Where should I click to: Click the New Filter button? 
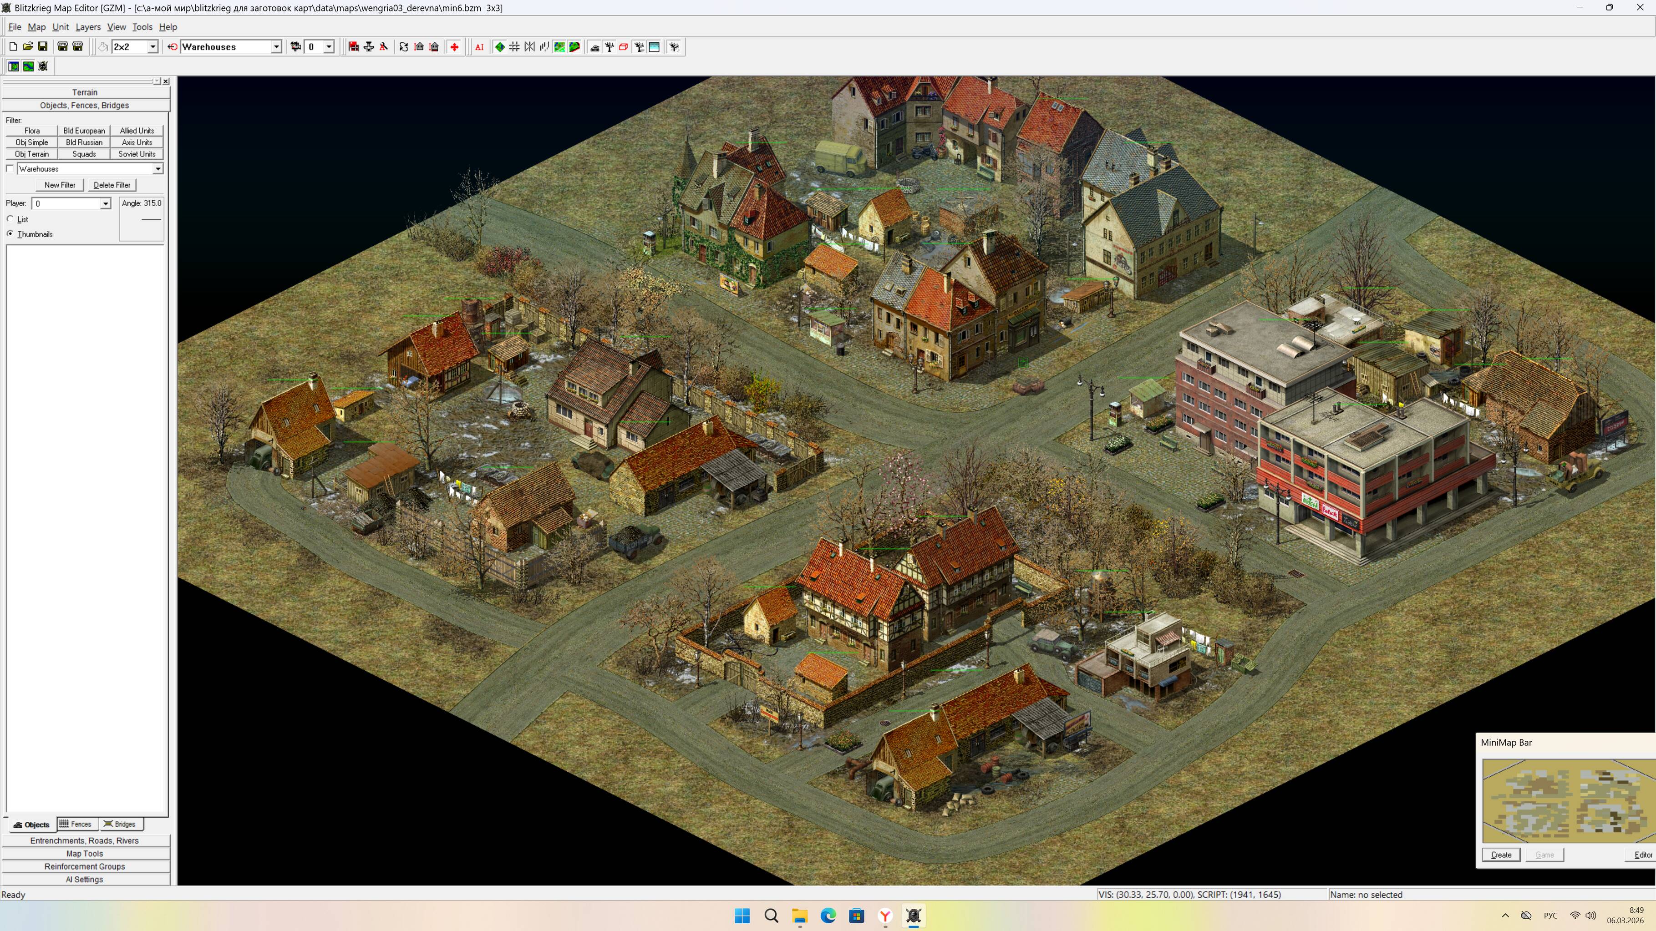[60, 185]
